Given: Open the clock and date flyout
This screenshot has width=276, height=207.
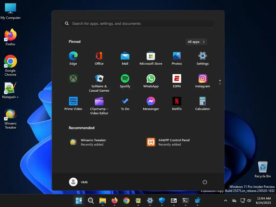Looking at the screenshot, I should pyautogui.click(x=264, y=201).
